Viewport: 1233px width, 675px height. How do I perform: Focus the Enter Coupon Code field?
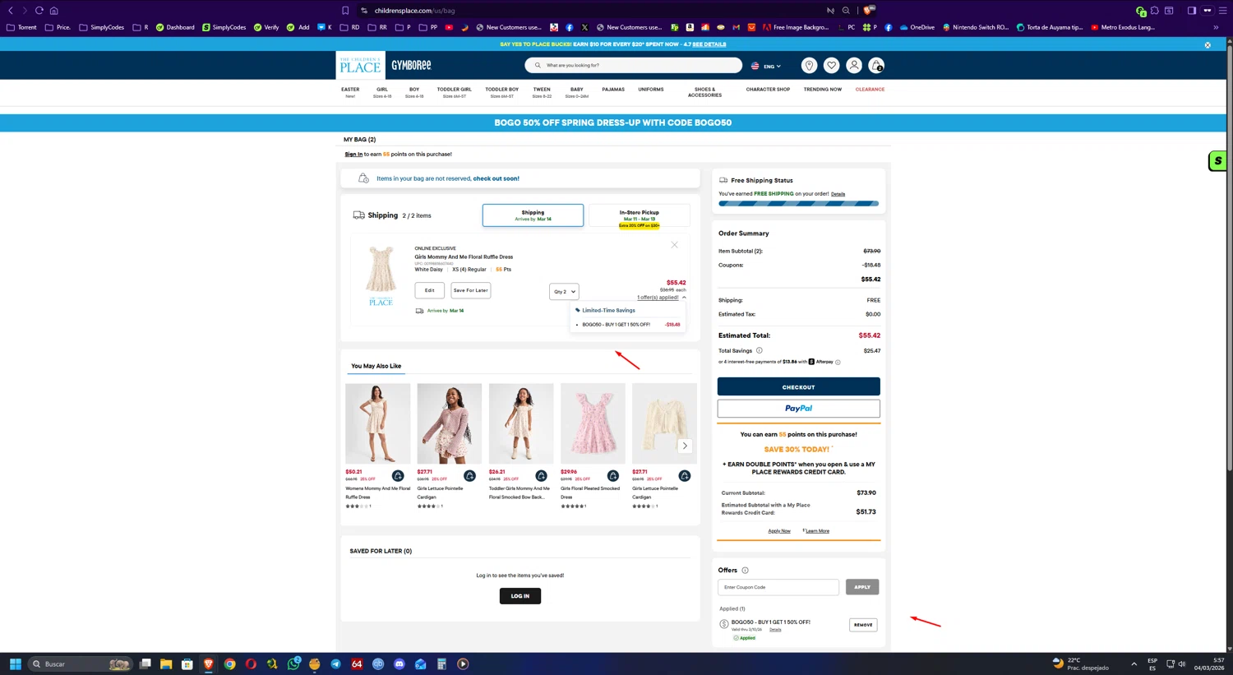(x=778, y=587)
